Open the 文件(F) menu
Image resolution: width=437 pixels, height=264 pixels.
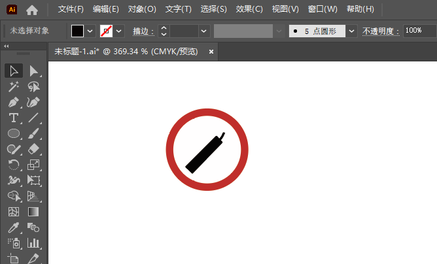point(71,9)
